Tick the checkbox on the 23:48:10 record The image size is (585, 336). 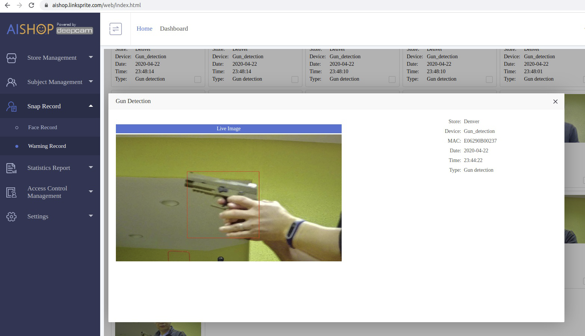point(392,79)
